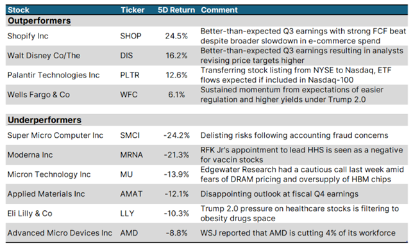
Task: Select Moderna Inc stock name
Action: click(x=30, y=154)
